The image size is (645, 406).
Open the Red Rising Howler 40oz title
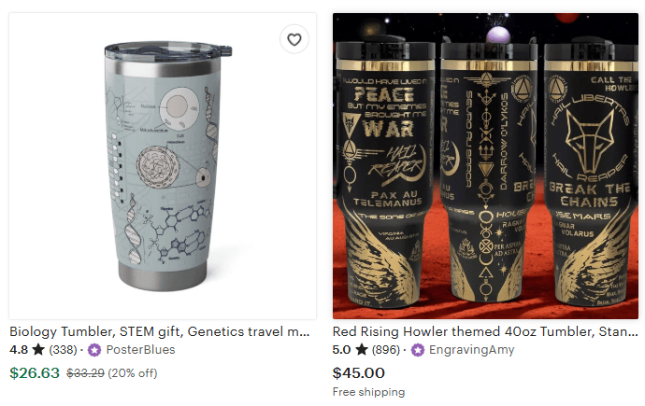485,331
